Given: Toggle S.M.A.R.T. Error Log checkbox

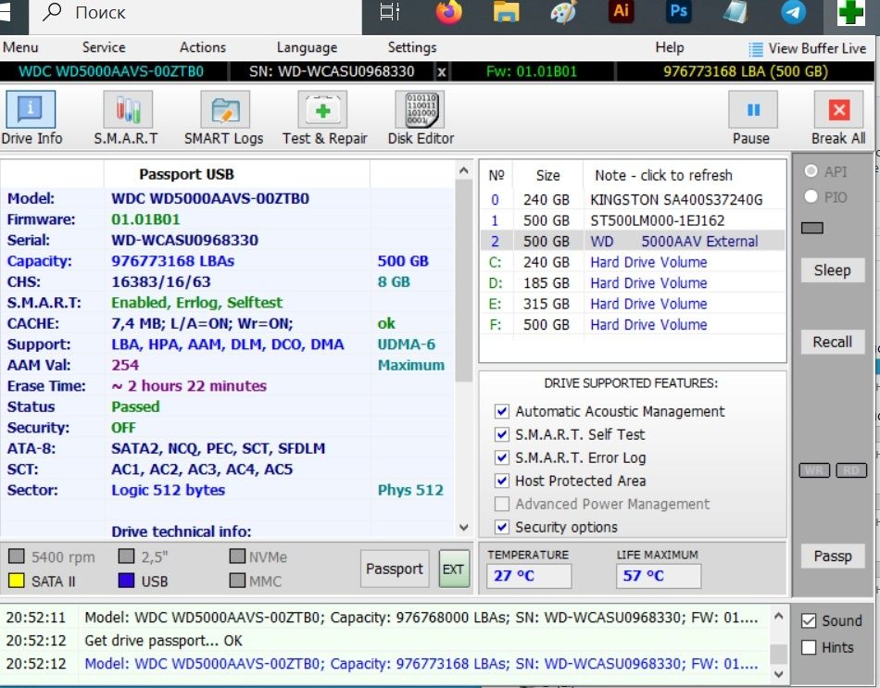Looking at the screenshot, I should 502,457.
